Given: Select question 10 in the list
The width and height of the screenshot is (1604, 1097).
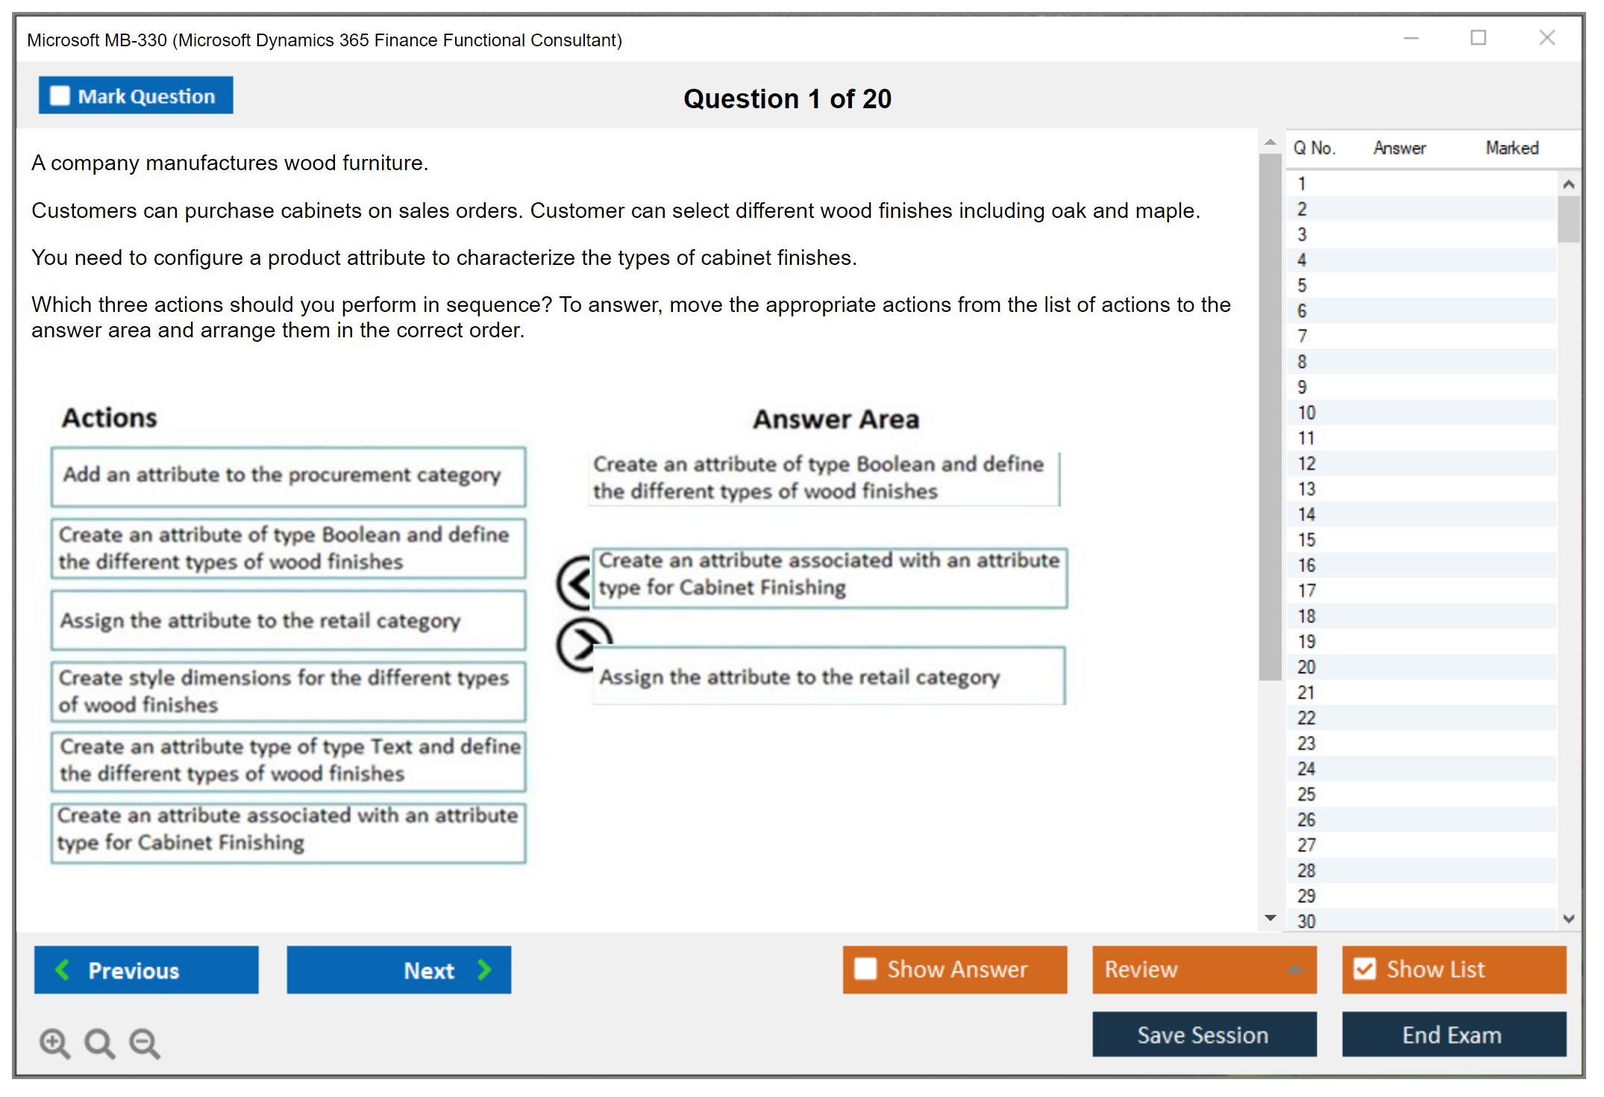Looking at the screenshot, I should (x=1306, y=413).
